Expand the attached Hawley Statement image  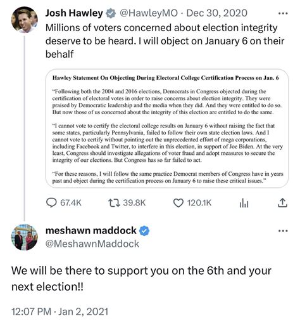[167, 128]
